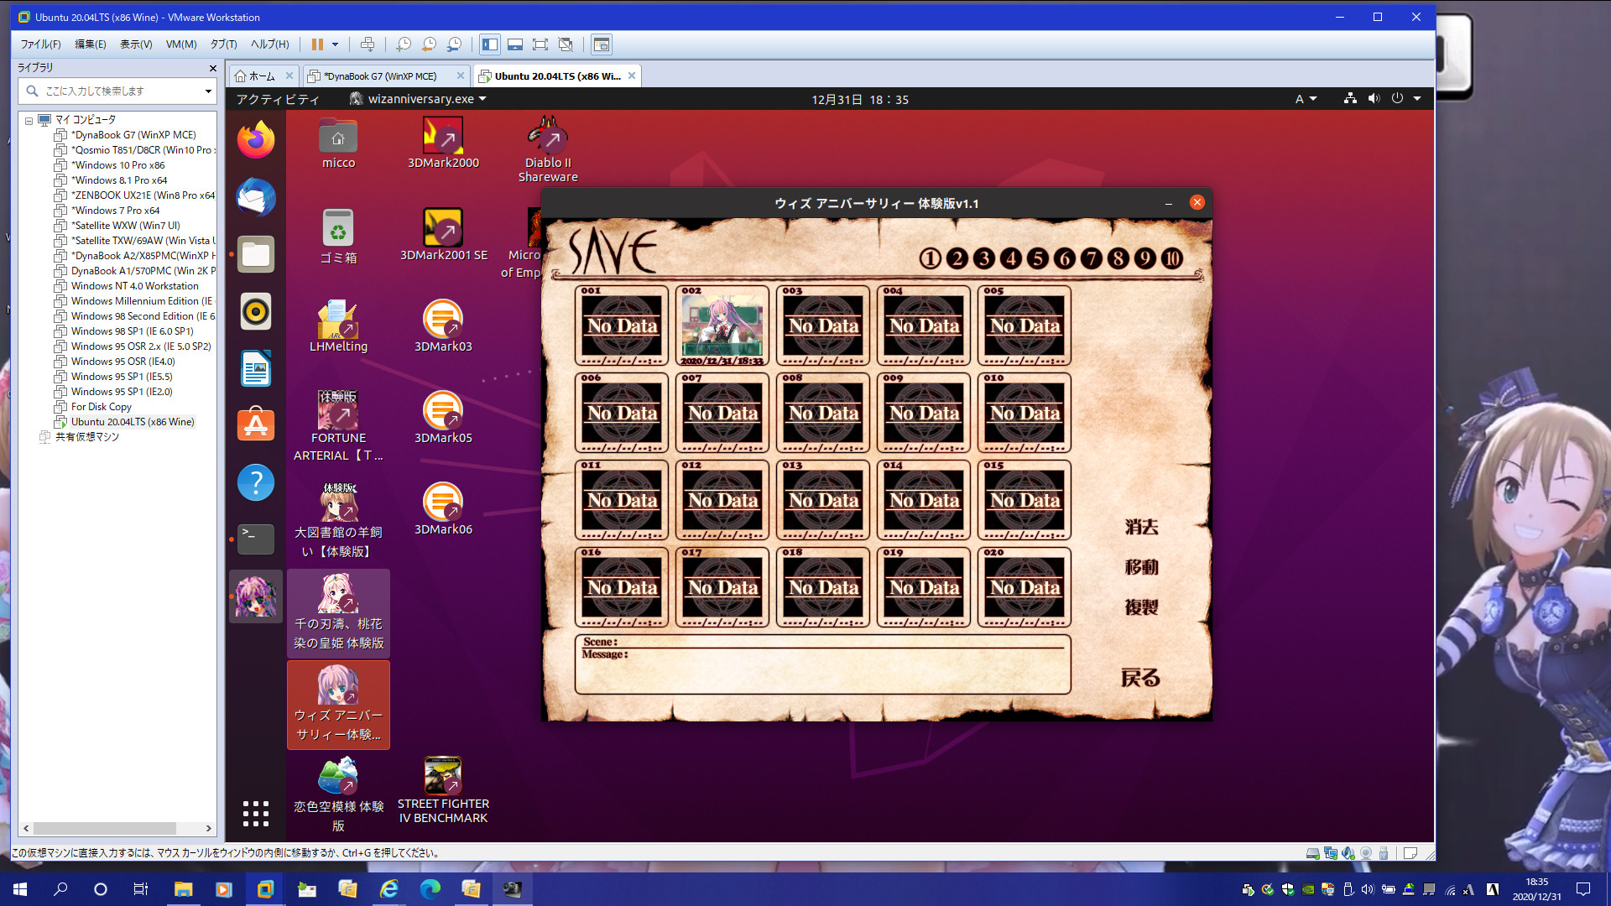This screenshot has width=1611, height=906.
Task: Open the 表示(V) menu
Action: pyautogui.click(x=136, y=44)
